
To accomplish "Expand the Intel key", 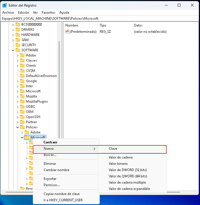I will (17, 86).
